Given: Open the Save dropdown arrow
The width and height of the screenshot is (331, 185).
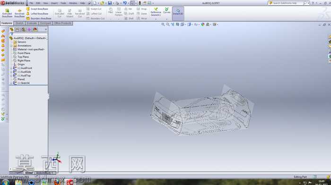Looking at the screenshot, I should [x=113, y=3].
